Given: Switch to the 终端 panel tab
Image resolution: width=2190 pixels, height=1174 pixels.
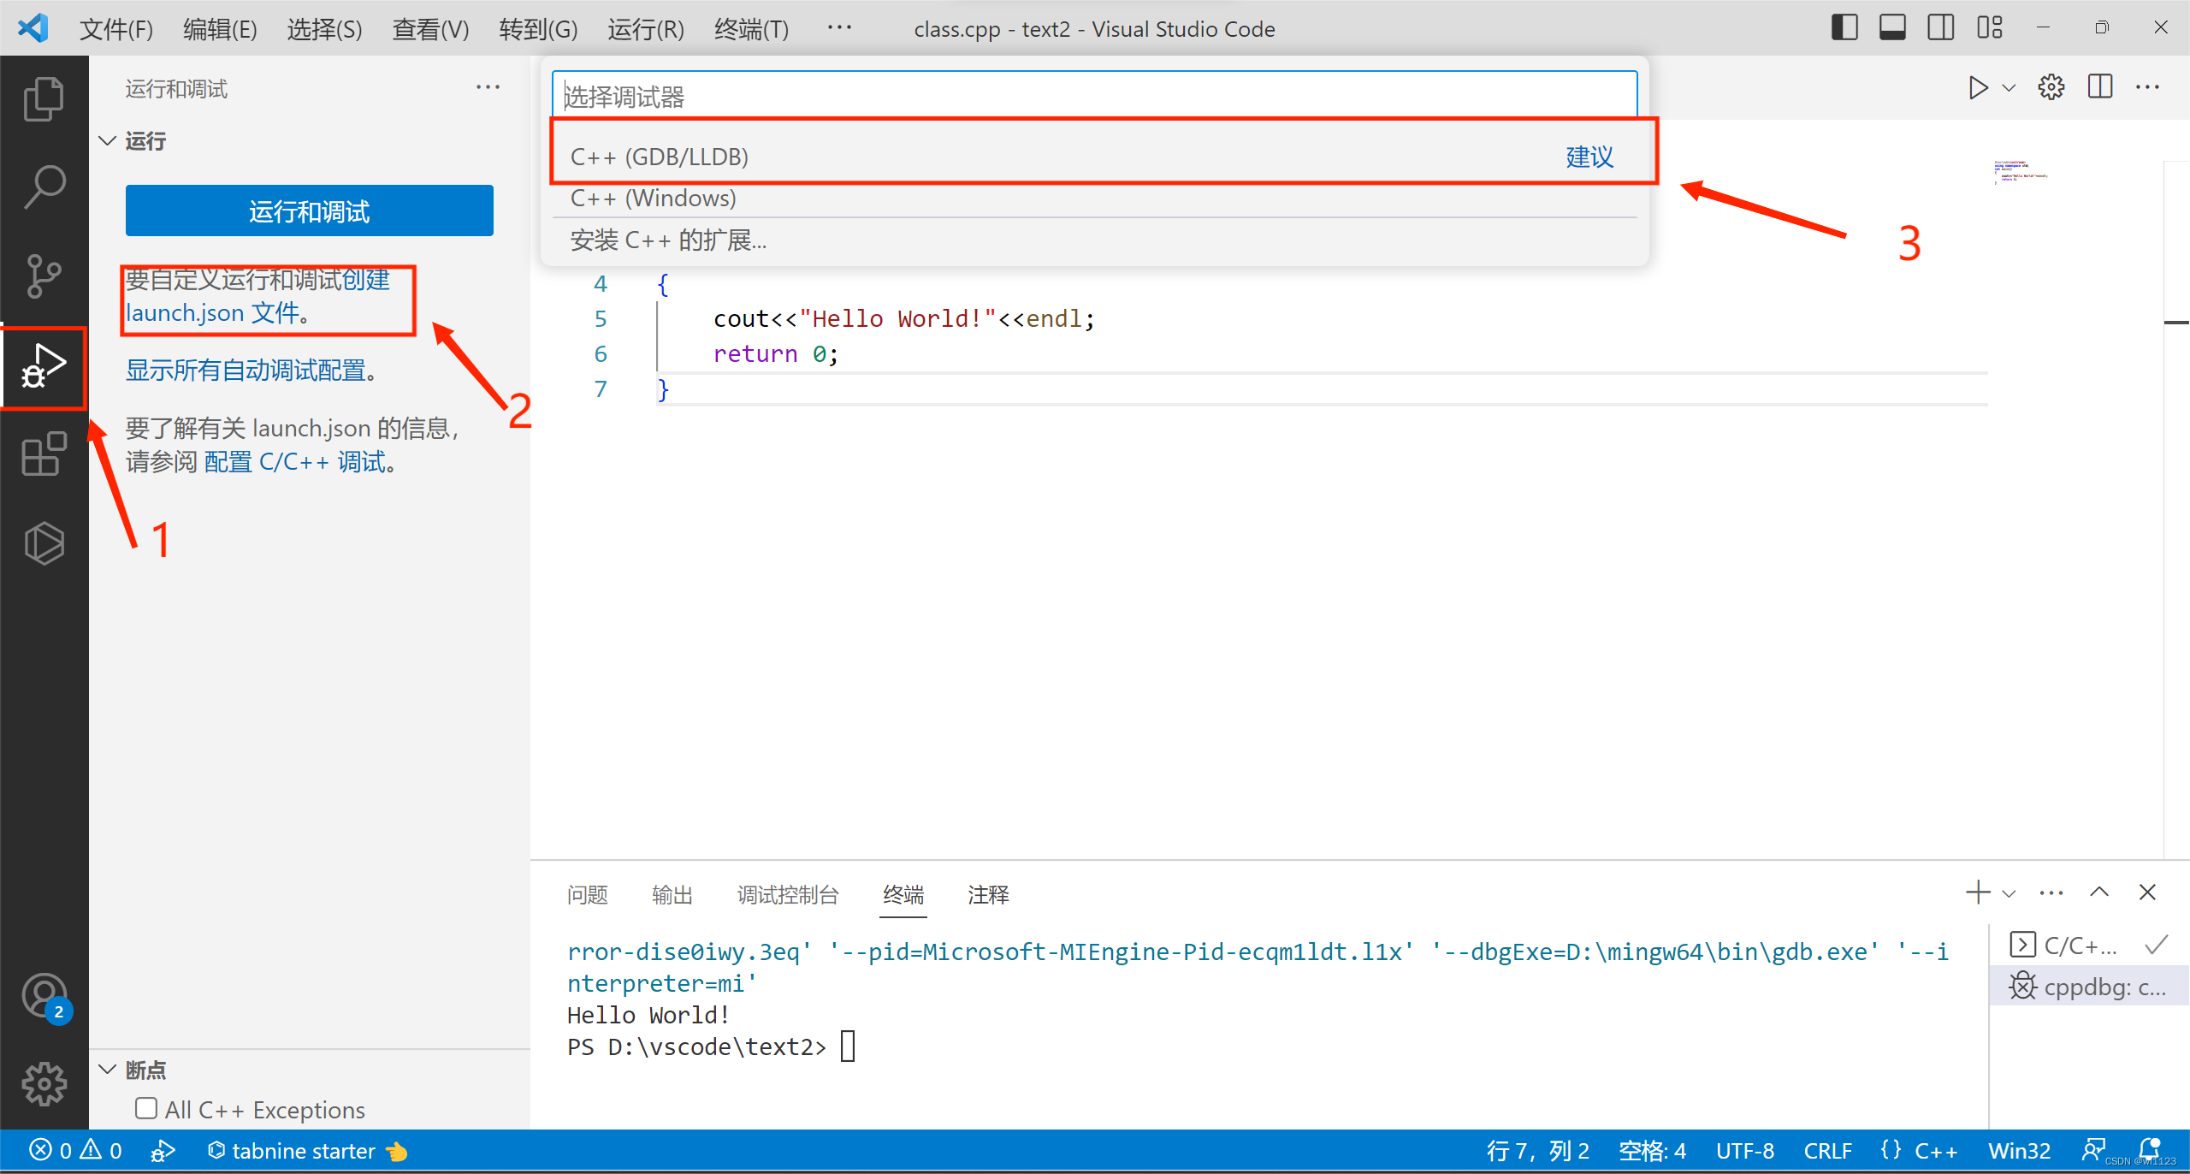Looking at the screenshot, I should point(903,895).
